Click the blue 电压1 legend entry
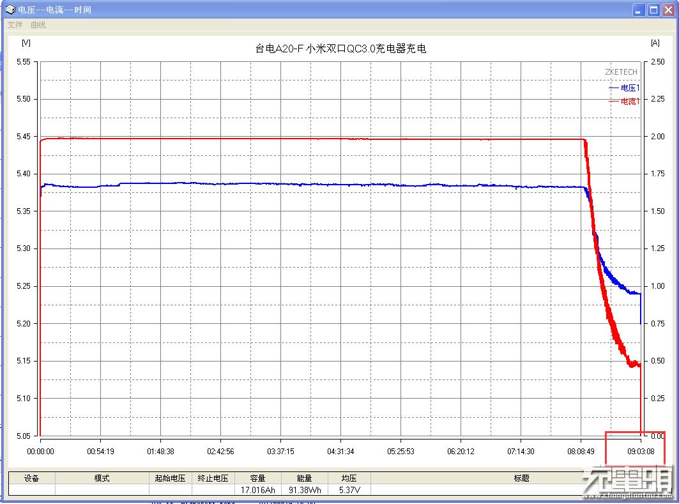 click(625, 88)
